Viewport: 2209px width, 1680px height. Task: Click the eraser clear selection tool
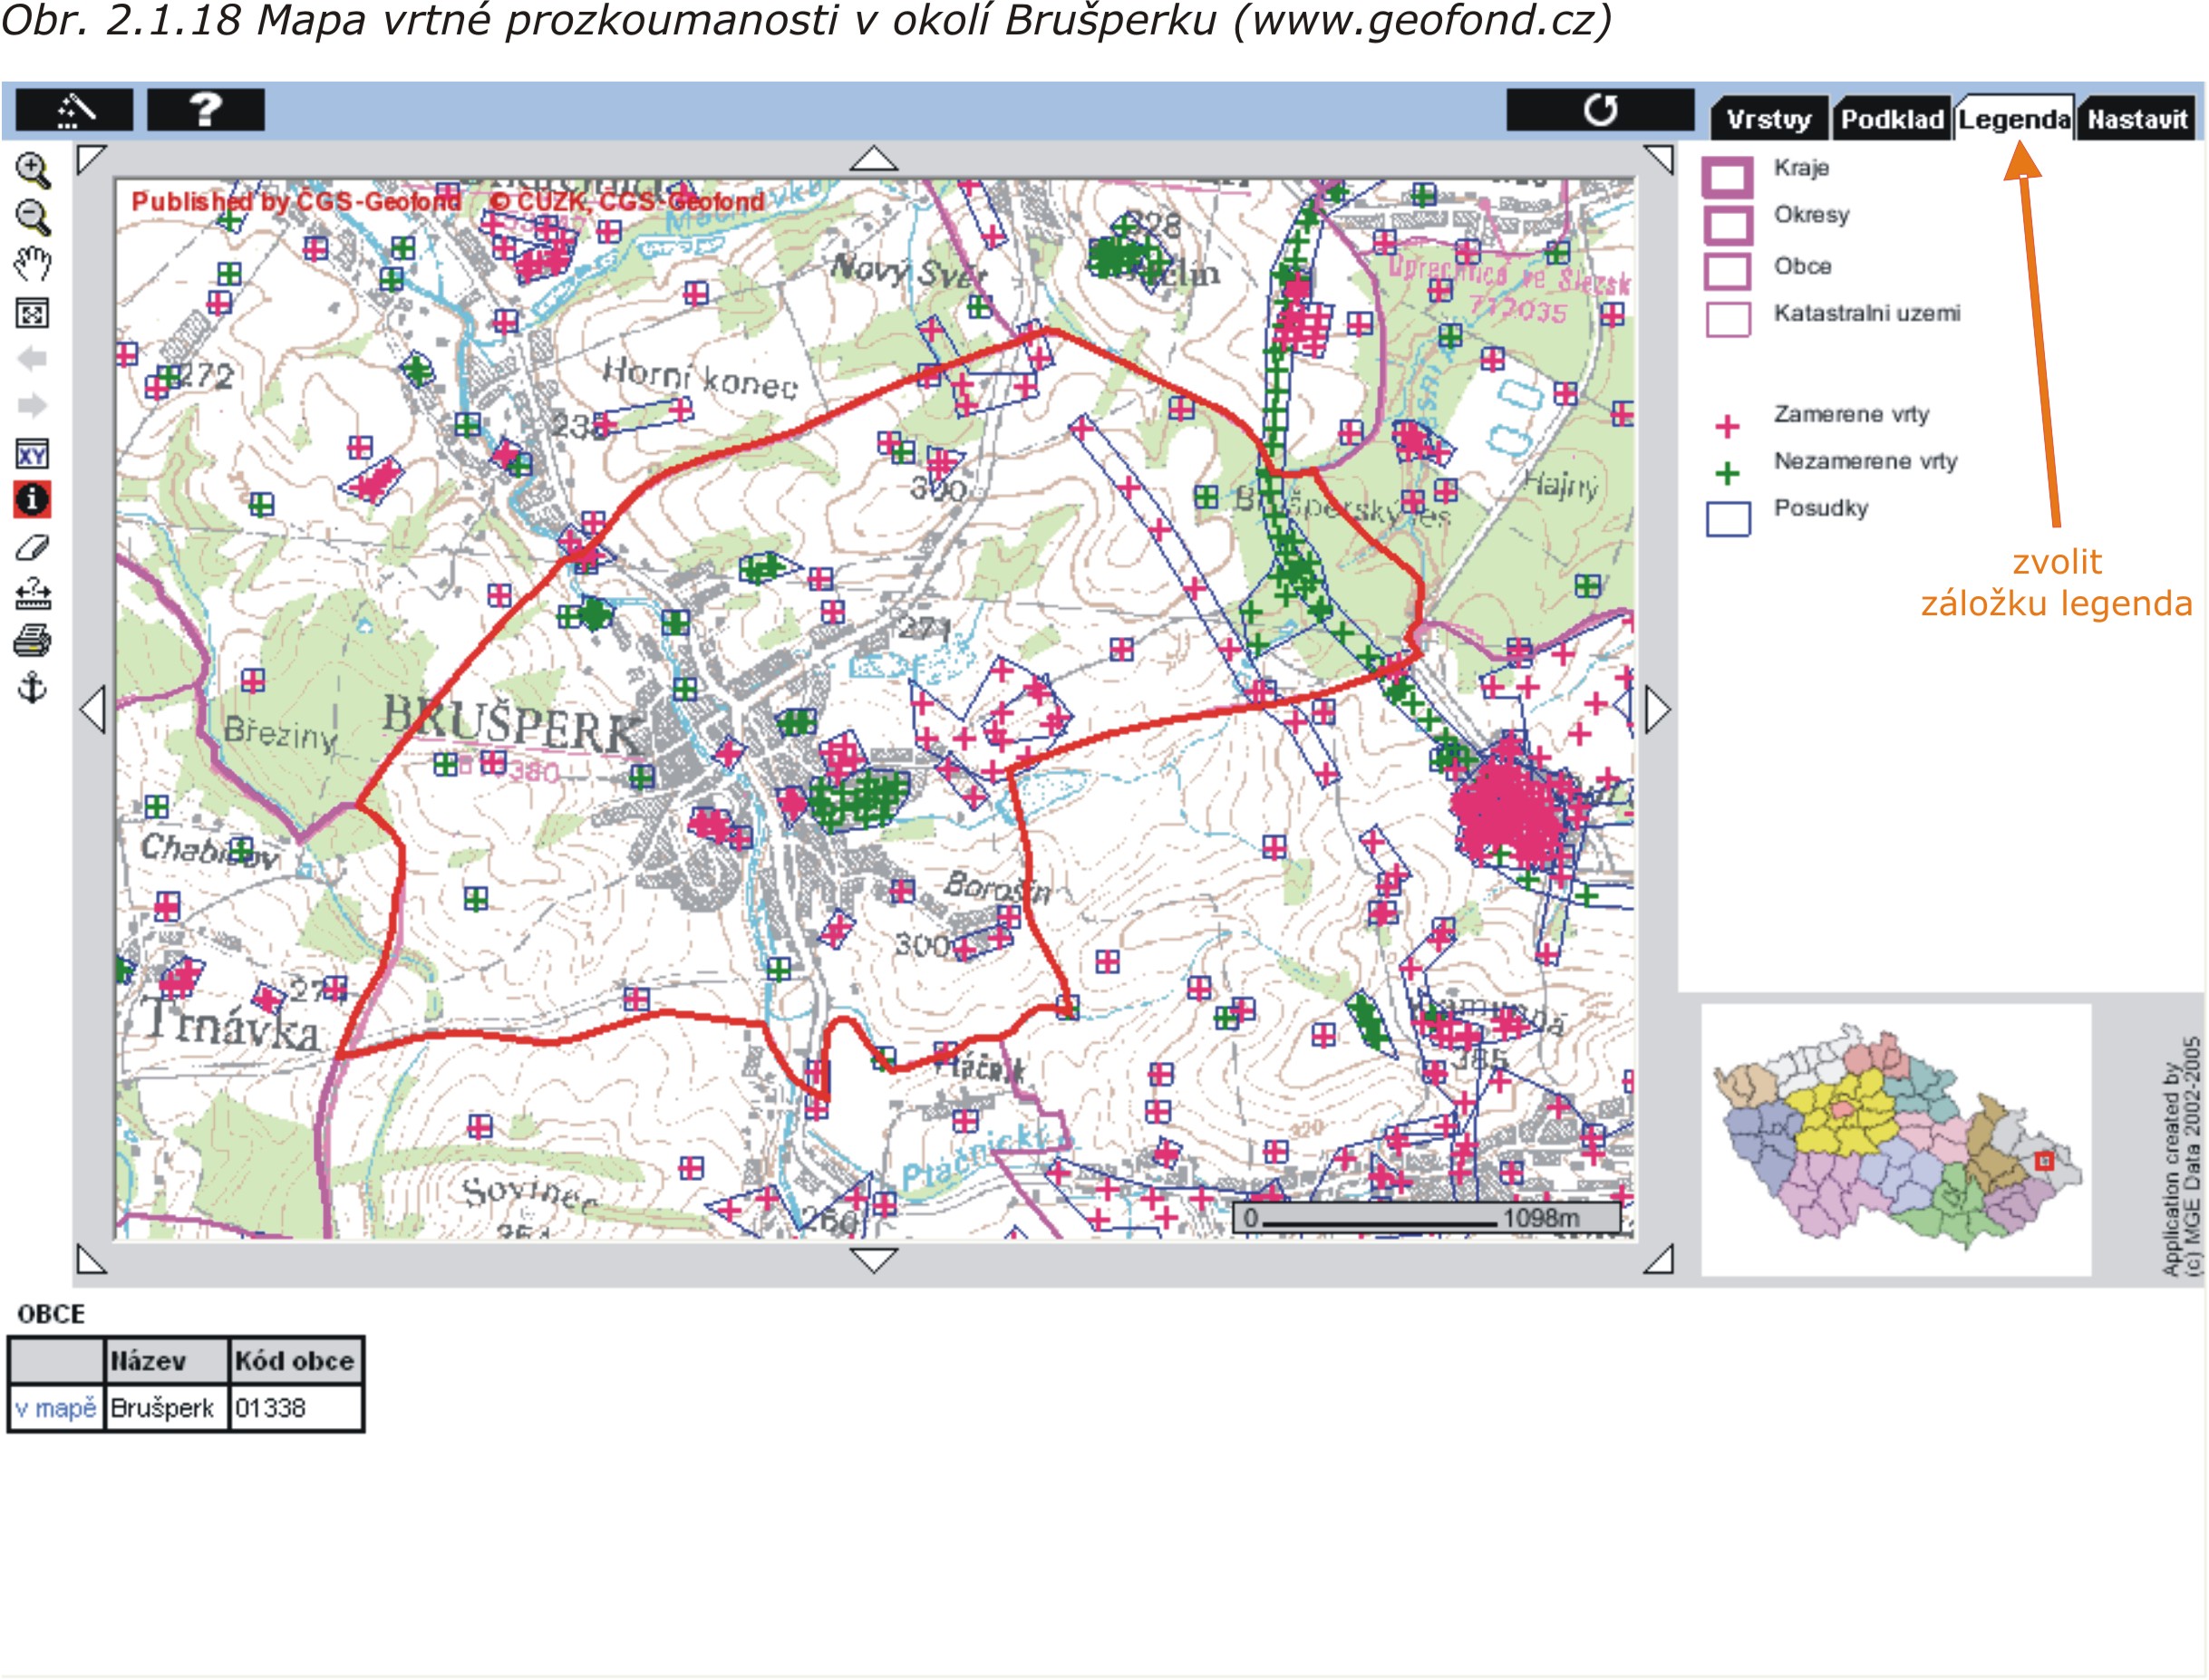[33, 547]
